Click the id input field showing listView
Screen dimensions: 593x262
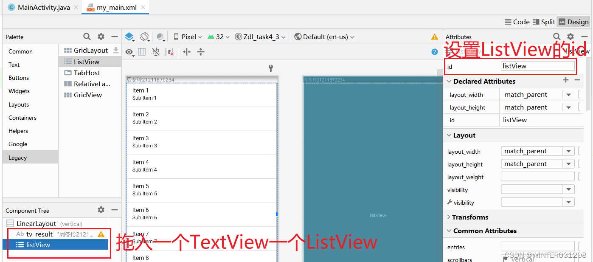(x=537, y=66)
